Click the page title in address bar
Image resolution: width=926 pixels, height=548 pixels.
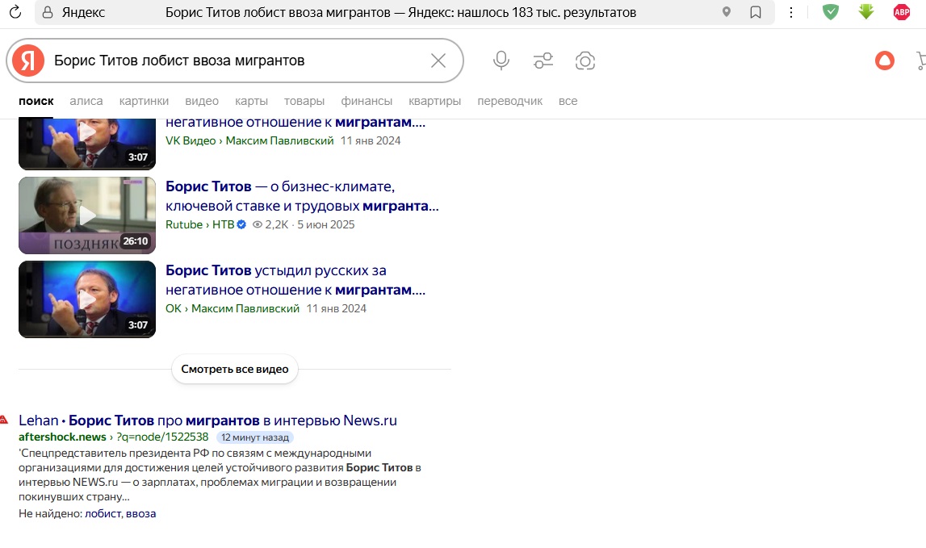point(400,12)
